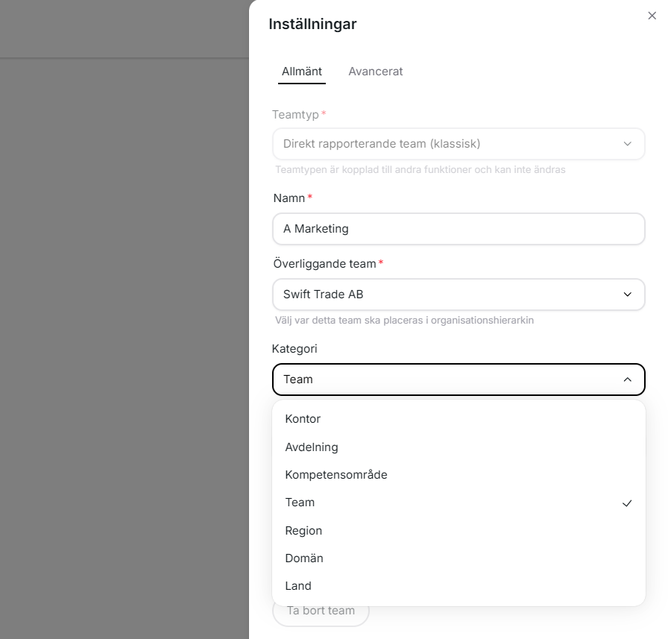The image size is (668, 639).
Task: Select the Team option in the list
Action: pyautogui.click(x=300, y=503)
